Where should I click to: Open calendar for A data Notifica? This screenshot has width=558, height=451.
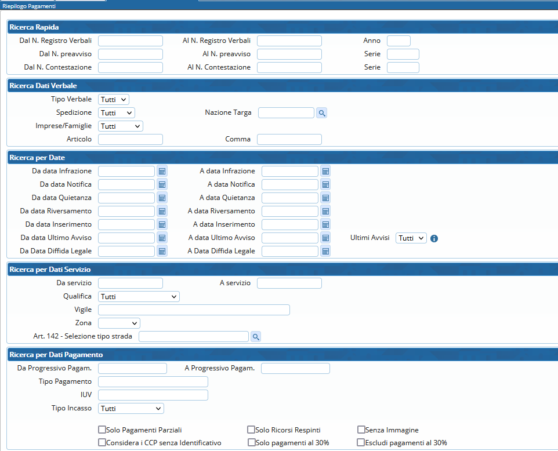(x=326, y=185)
